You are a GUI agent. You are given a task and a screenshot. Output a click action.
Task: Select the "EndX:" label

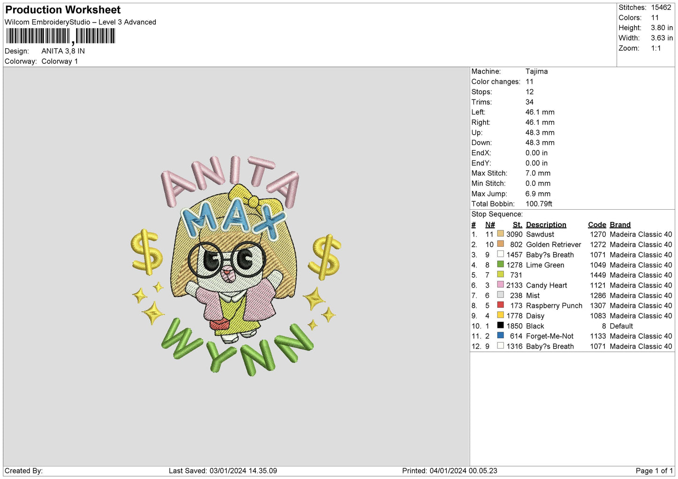click(481, 153)
